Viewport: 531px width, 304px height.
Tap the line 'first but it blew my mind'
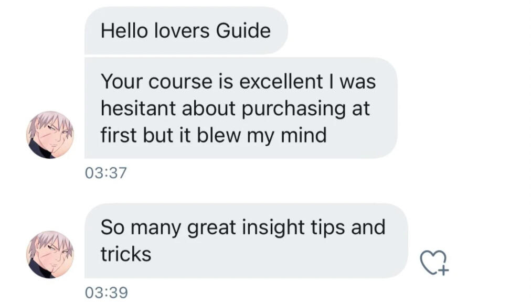(214, 135)
